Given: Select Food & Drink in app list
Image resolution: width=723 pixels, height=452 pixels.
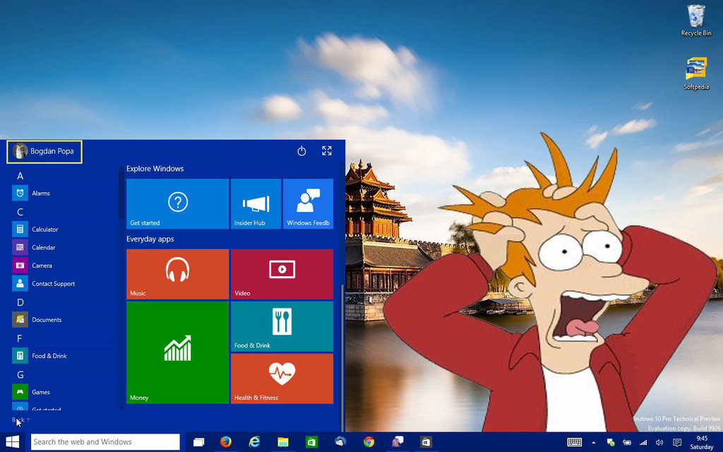Looking at the screenshot, I should [x=64, y=356].
